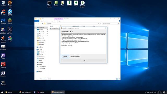The image size is (167, 94).
Task: Select the Resonance desktop icon
Action: (x=3, y=65)
